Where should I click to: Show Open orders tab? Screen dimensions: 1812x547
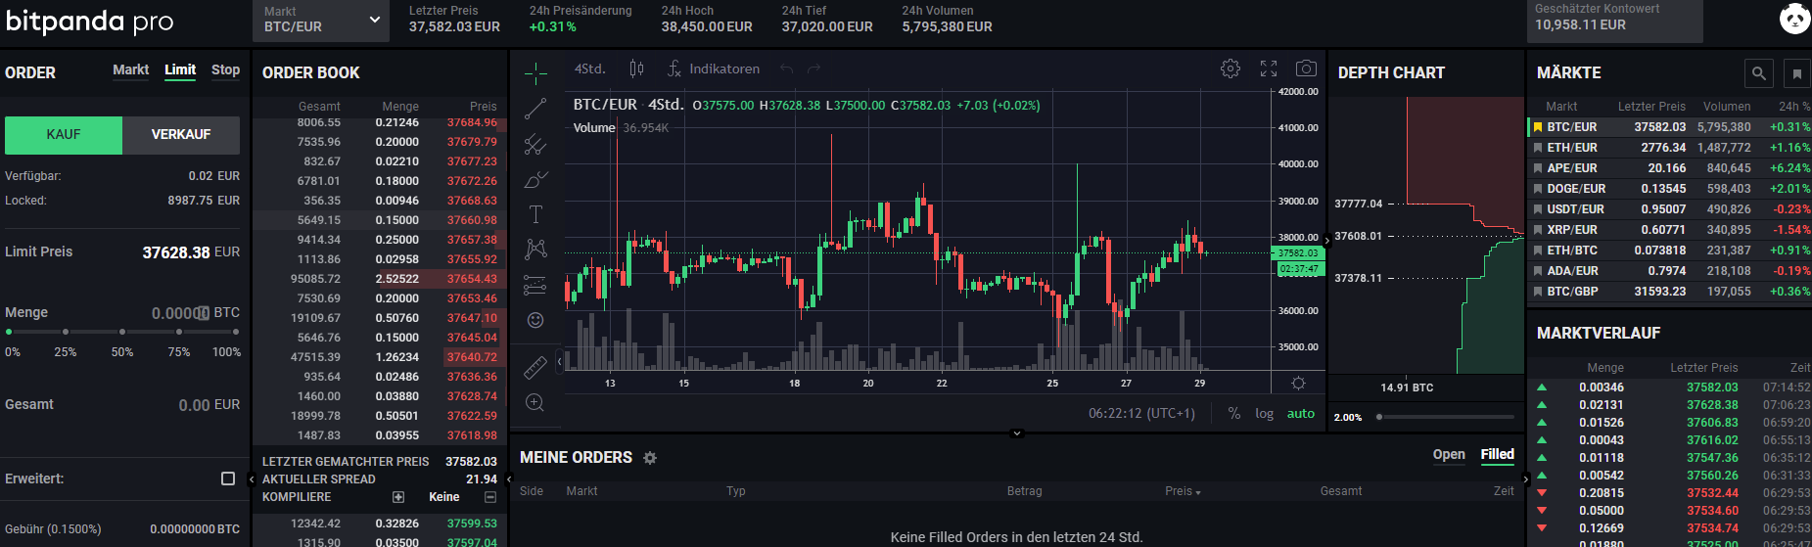[1449, 454]
